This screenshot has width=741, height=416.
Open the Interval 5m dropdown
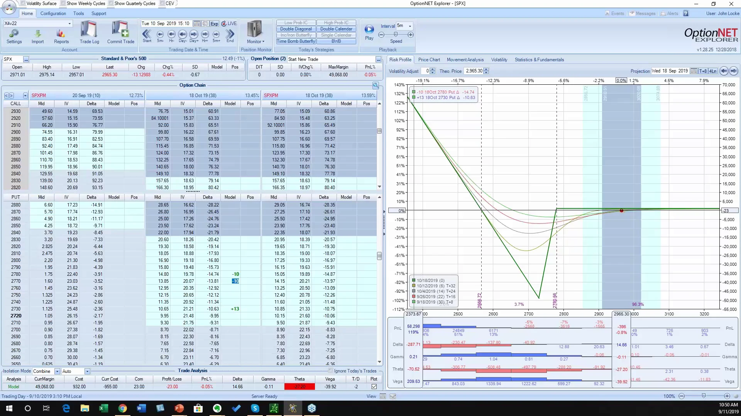coord(410,26)
